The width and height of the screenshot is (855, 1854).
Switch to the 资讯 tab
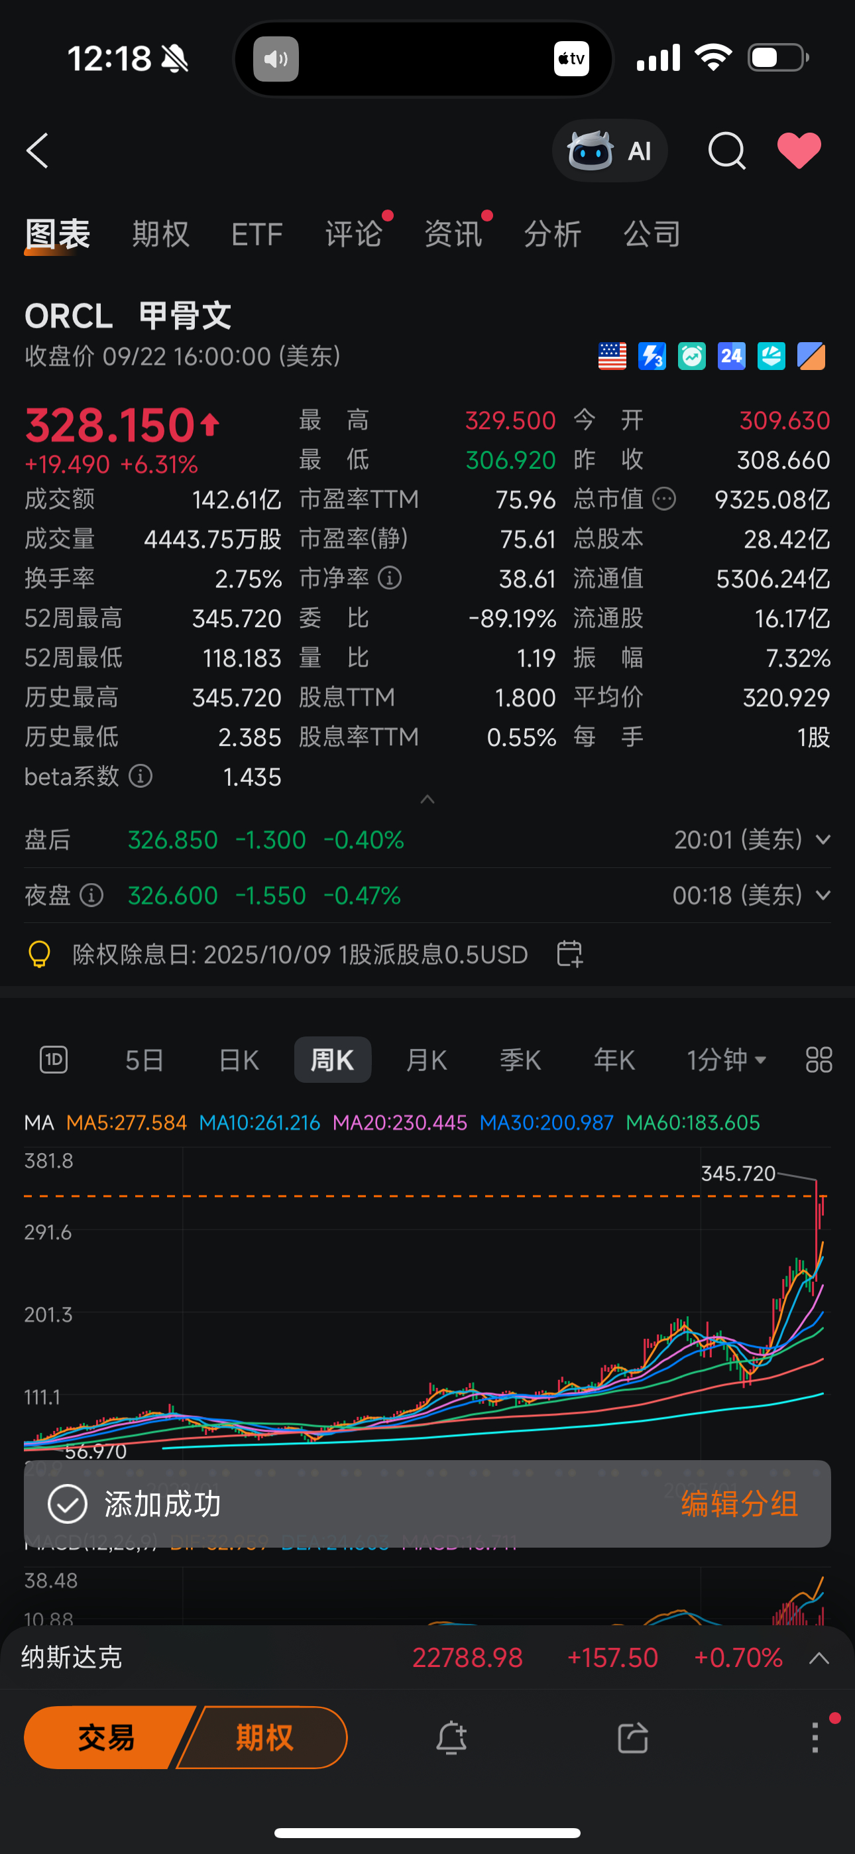pyautogui.click(x=453, y=235)
